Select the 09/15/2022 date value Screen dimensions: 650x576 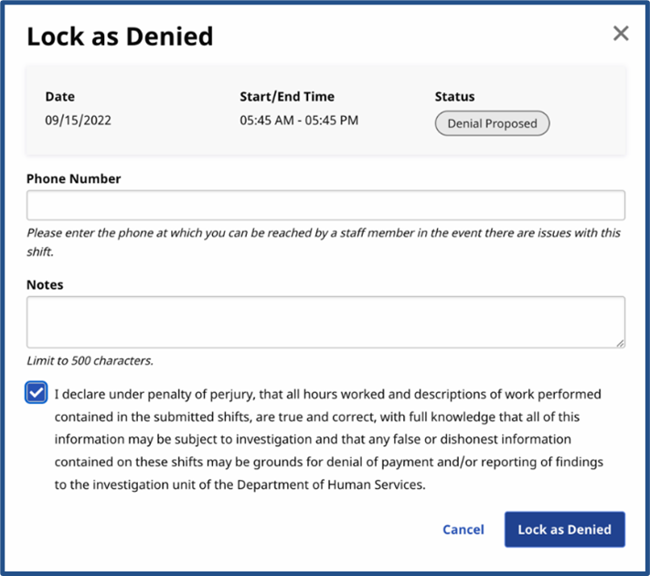pyautogui.click(x=79, y=120)
